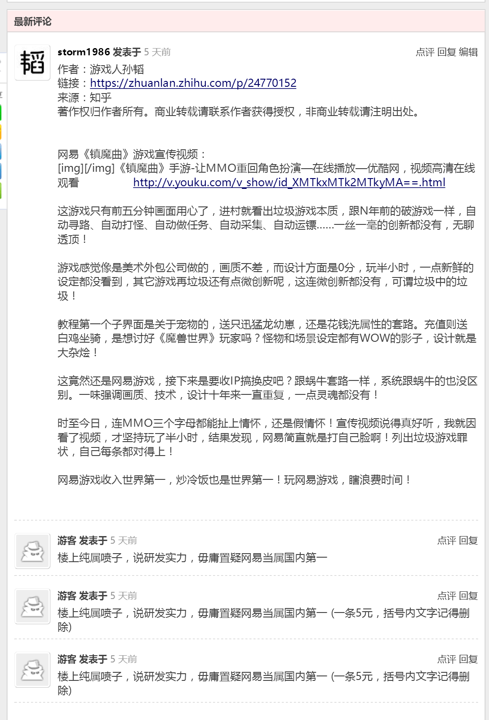Click 点评 on the first guest comment
489x720 pixels.
click(x=447, y=541)
